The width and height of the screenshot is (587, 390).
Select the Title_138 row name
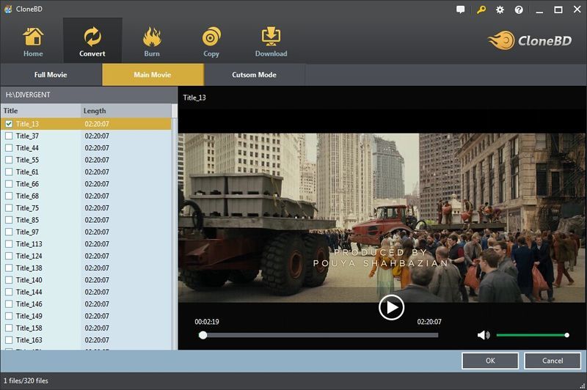click(29, 268)
